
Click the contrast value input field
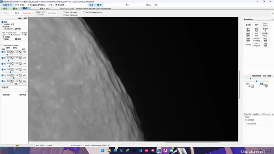pos(249,86)
